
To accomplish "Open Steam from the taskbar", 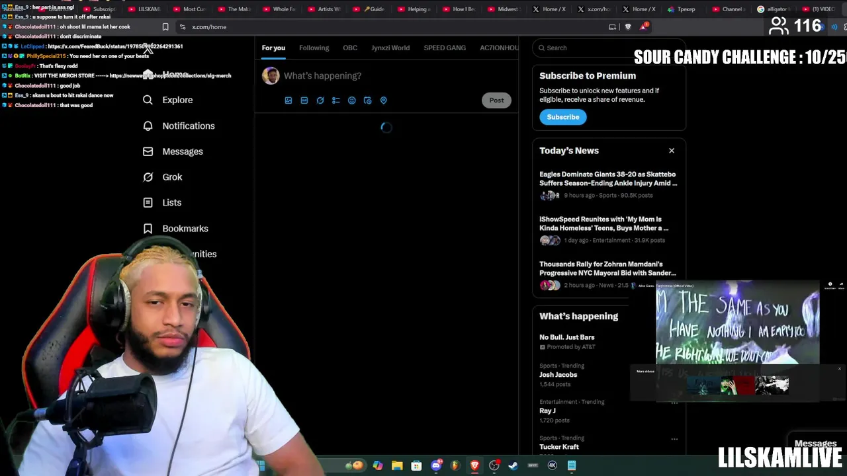I will click(513, 465).
